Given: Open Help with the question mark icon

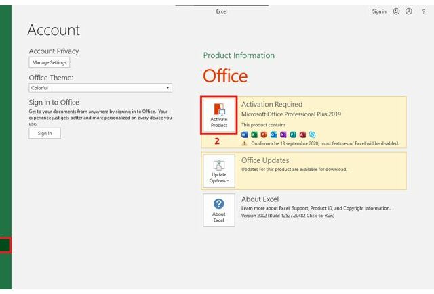Looking at the screenshot, I should pyautogui.click(x=424, y=11).
